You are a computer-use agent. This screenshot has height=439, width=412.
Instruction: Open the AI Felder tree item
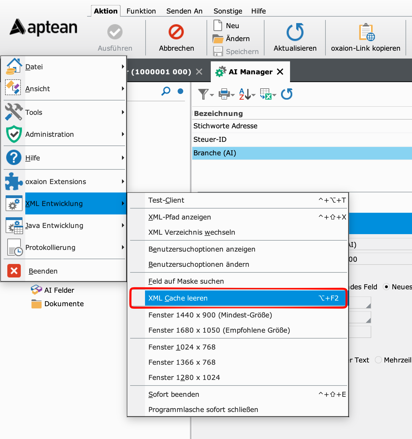[x=59, y=290]
